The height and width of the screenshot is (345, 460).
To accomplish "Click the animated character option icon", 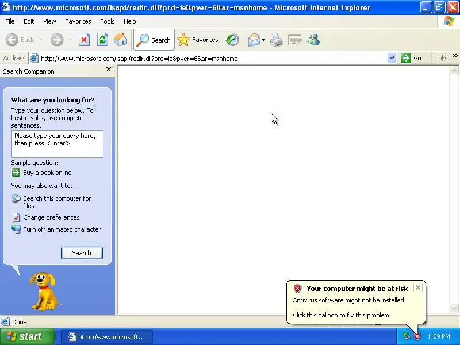I will coord(16,229).
